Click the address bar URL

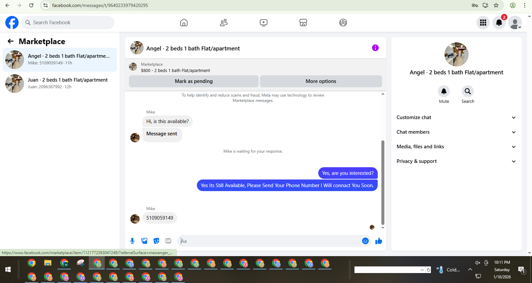tap(100, 5)
